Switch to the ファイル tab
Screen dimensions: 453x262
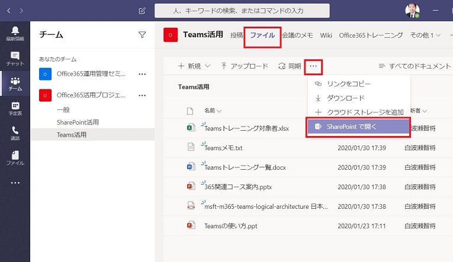[262, 35]
